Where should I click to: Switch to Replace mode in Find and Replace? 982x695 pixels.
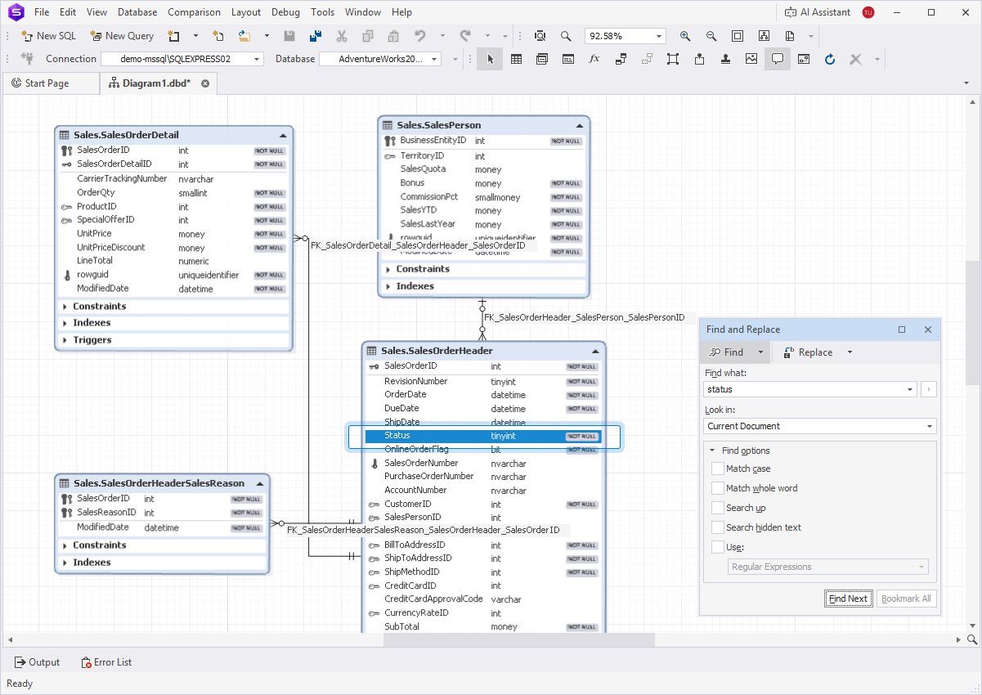coord(814,351)
